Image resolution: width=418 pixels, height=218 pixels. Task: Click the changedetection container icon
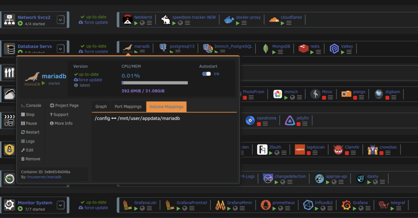[x=268, y=179]
